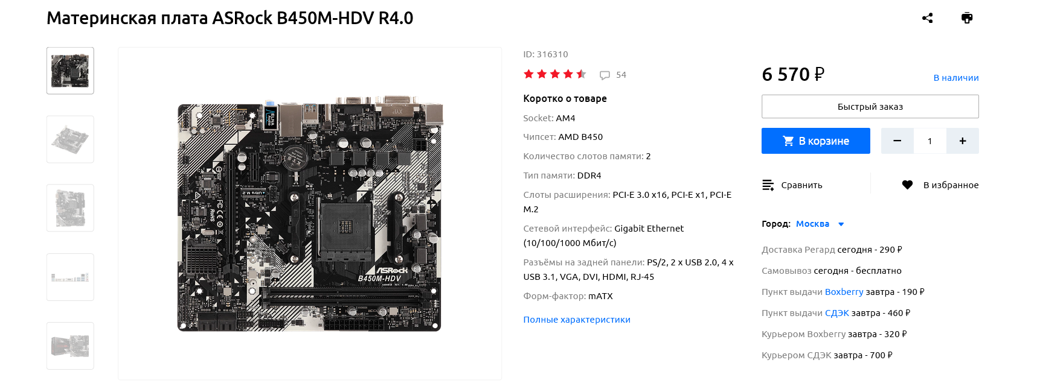Select the rear panel ports thumbnail

(x=70, y=277)
